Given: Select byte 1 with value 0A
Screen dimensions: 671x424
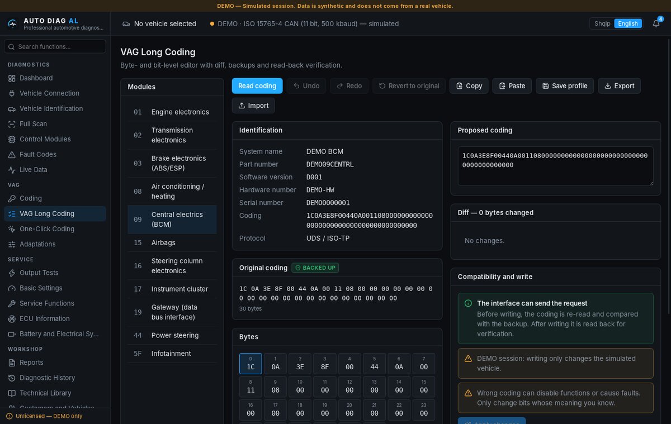Looking at the screenshot, I should click(x=276, y=364).
